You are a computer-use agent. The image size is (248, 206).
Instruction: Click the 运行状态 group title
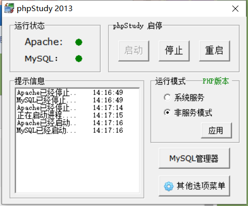(x=30, y=26)
